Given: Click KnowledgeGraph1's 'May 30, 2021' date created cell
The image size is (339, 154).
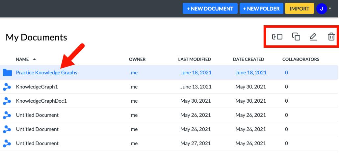Looking at the screenshot, I should click(x=250, y=87).
